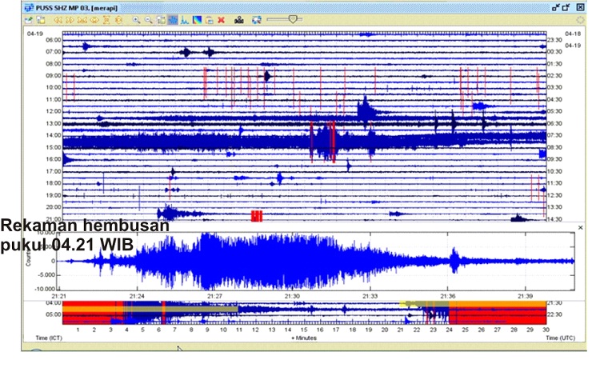This screenshot has height=368, width=600.
Task: Close the wave inset panel with X
Action: pyautogui.click(x=581, y=228)
